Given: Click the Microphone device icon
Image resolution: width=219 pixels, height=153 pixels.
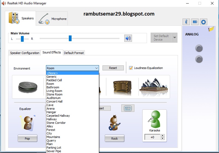Looking at the screenshot, I should [44, 19].
